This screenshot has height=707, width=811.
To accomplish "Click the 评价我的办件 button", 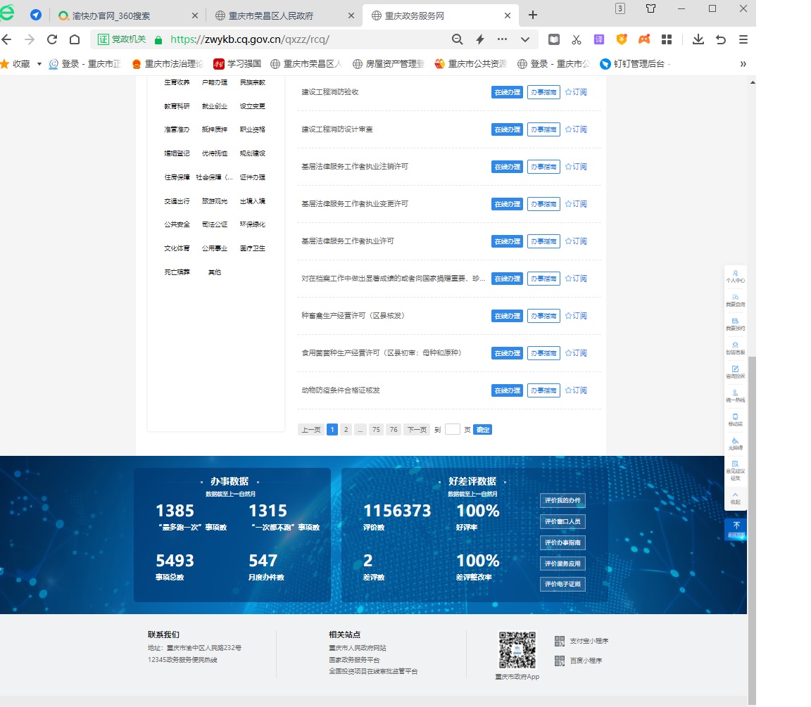I will coord(562,500).
